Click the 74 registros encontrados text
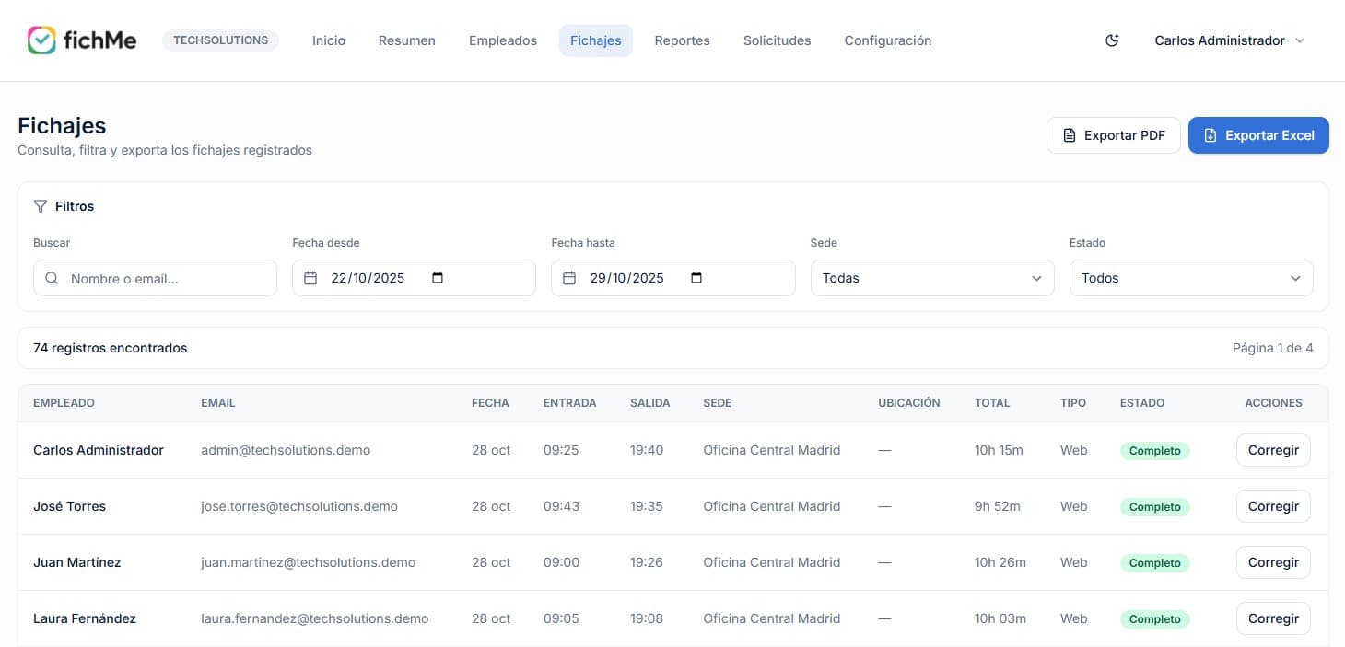This screenshot has height=647, width=1345. (111, 348)
